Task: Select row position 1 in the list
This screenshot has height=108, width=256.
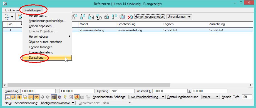Action: click(x=10, y=30)
